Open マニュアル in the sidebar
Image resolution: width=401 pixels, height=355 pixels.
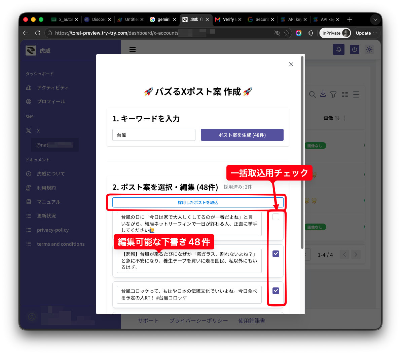pyautogui.click(x=48, y=202)
